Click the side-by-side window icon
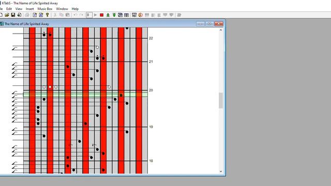 point(126,15)
